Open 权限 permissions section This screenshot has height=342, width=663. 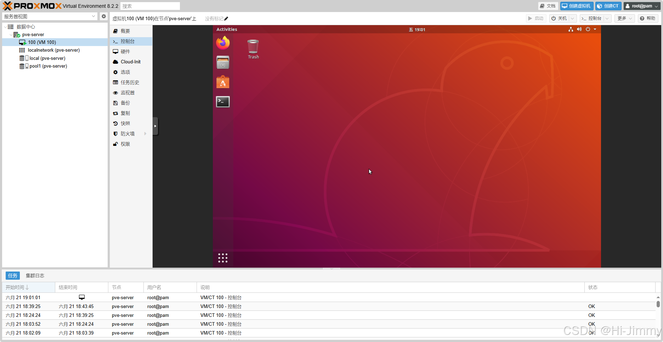131,144
